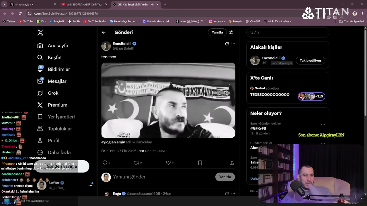Close the beIN SPORTS HABER tab
Screen dimensions: 367x206
pyautogui.click(x=106, y=5)
